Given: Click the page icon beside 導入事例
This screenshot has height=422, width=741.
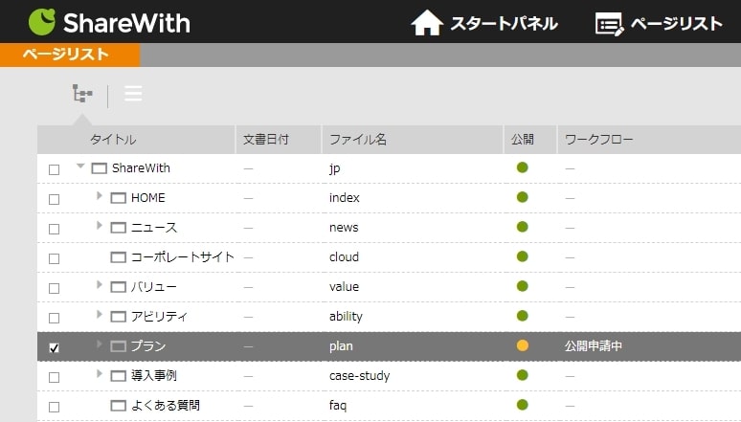Looking at the screenshot, I should pyautogui.click(x=119, y=376).
